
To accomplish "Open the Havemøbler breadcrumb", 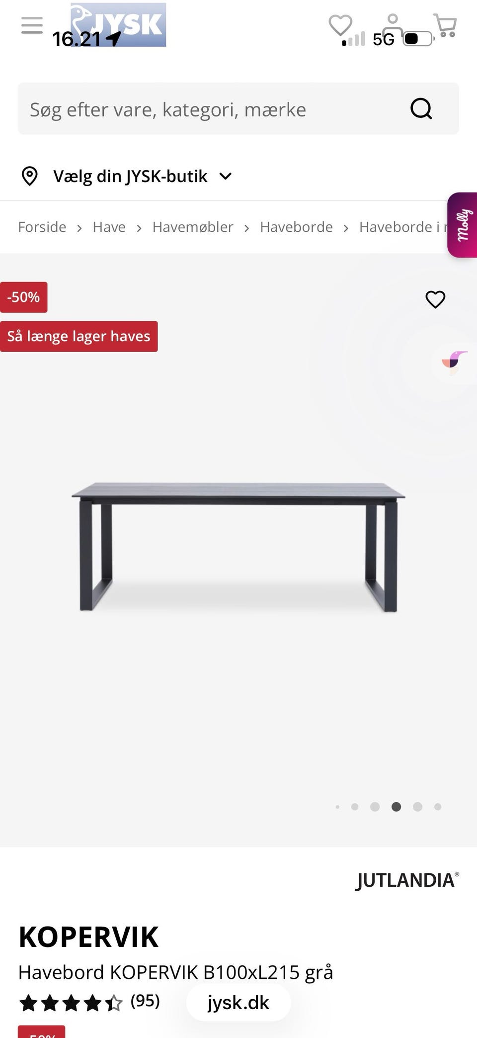I will 193,227.
